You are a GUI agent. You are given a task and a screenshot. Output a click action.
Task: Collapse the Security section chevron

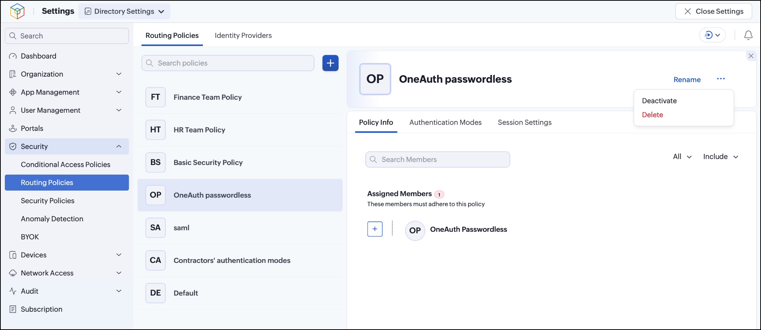tap(119, 146)
